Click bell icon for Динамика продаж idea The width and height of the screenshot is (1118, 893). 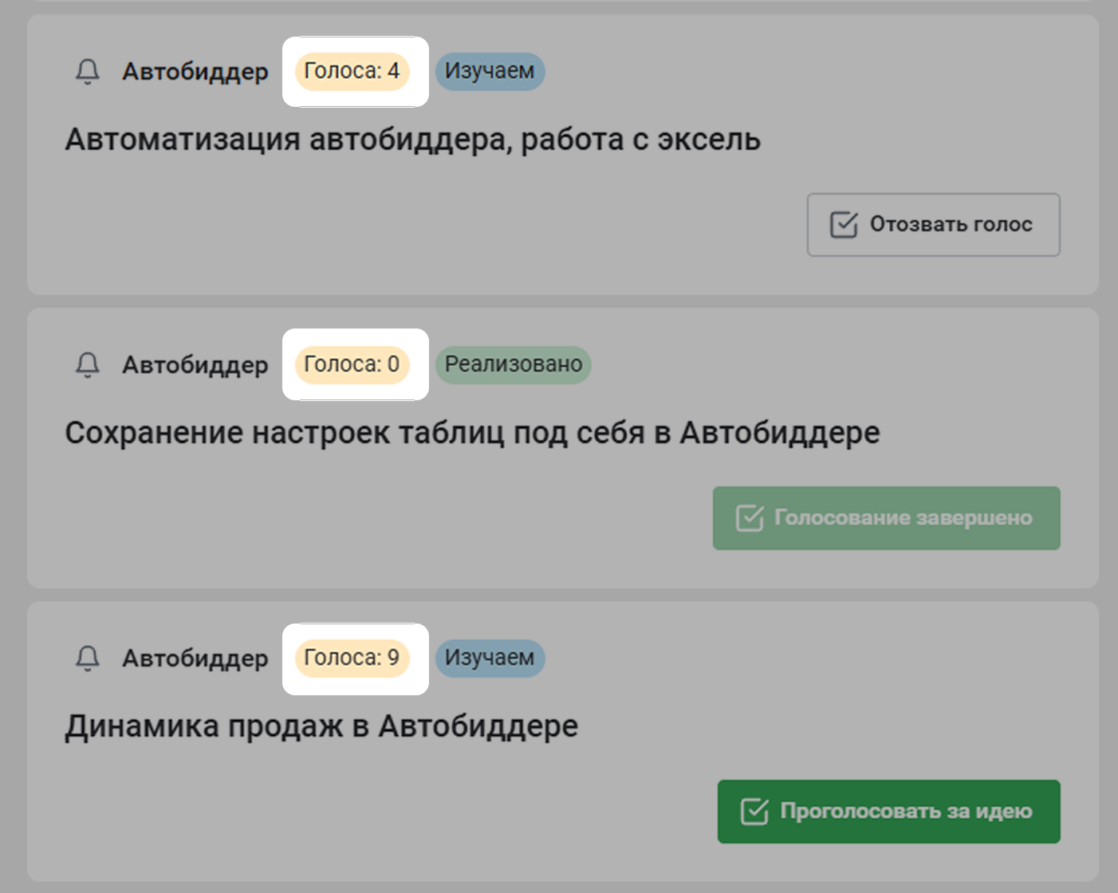88,658
